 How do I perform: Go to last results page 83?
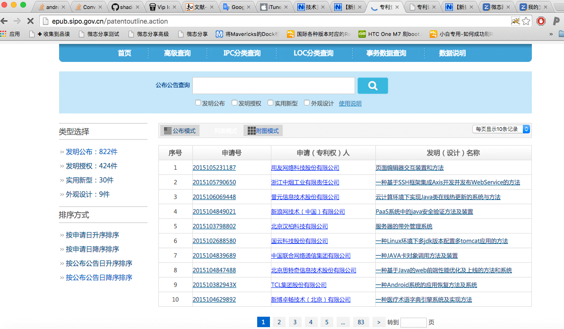pos(361,322)
